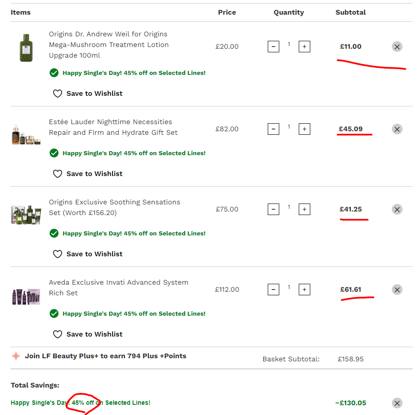Click the Origins Soothing Sensations Set thumbnail
Viewport: 418px width, 415px height.
[26, 215]
